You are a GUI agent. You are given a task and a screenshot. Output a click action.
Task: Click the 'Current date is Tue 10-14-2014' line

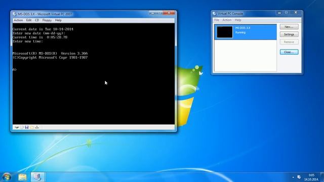[43, 29]
